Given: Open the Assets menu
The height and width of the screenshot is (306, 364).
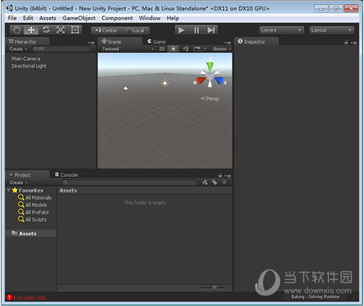Looking at the screenshot, I should coord(48,18).
